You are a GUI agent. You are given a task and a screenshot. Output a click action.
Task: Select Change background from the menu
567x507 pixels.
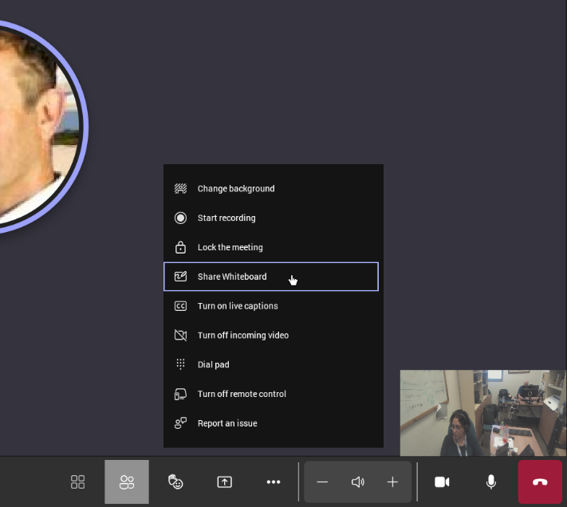pos(235,189)
